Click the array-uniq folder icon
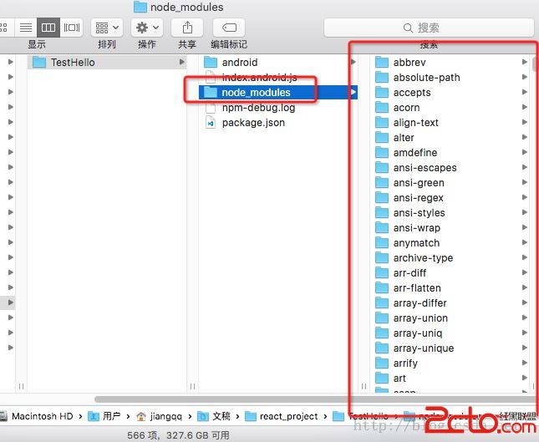This screenshot has width=539, height=442. [x=382, y=333]
